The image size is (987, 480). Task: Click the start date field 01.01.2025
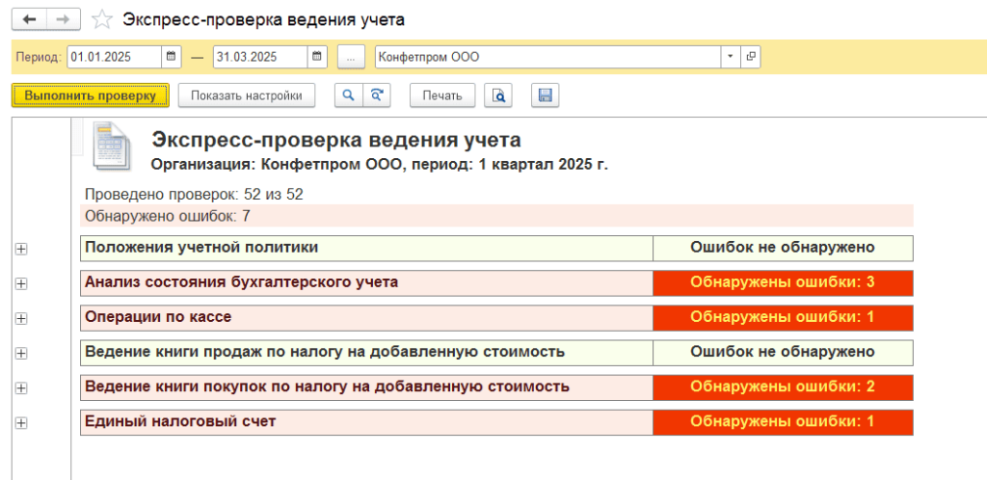pyautogui.click(x=115, y=57)
